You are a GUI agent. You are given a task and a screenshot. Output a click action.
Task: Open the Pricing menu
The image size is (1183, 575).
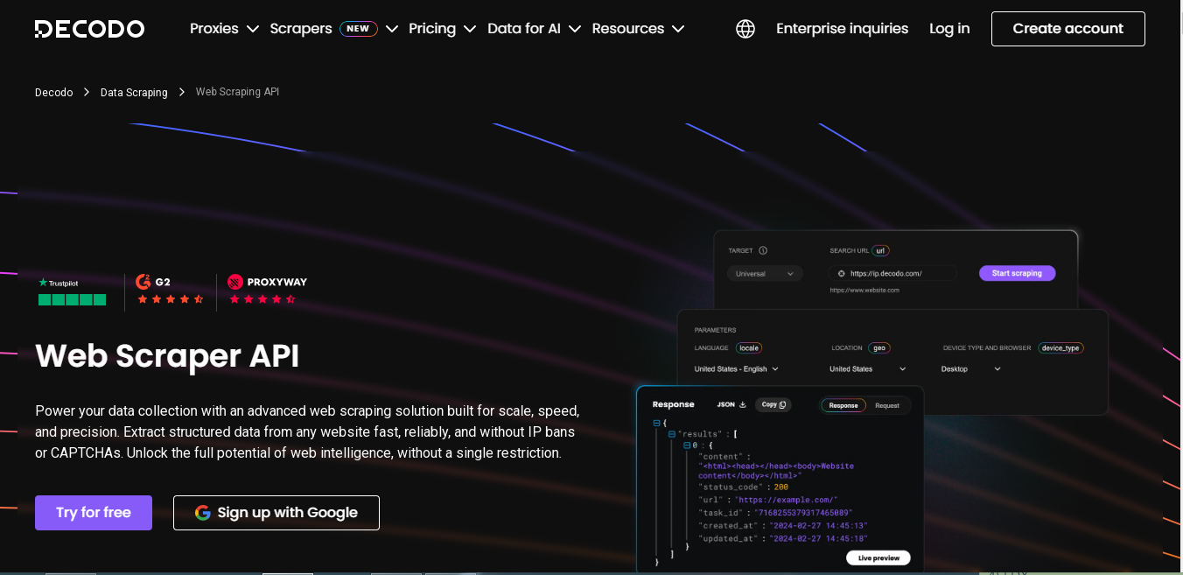click(x=442, y=29)
